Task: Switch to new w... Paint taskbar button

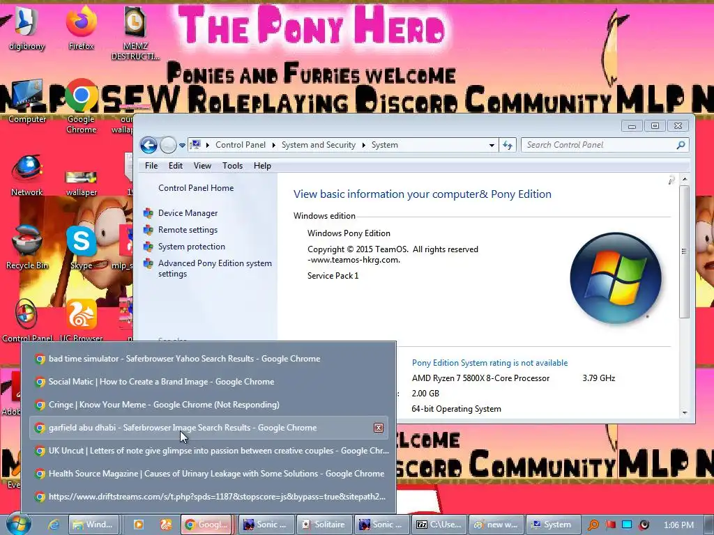Action: tap(496, 525)
